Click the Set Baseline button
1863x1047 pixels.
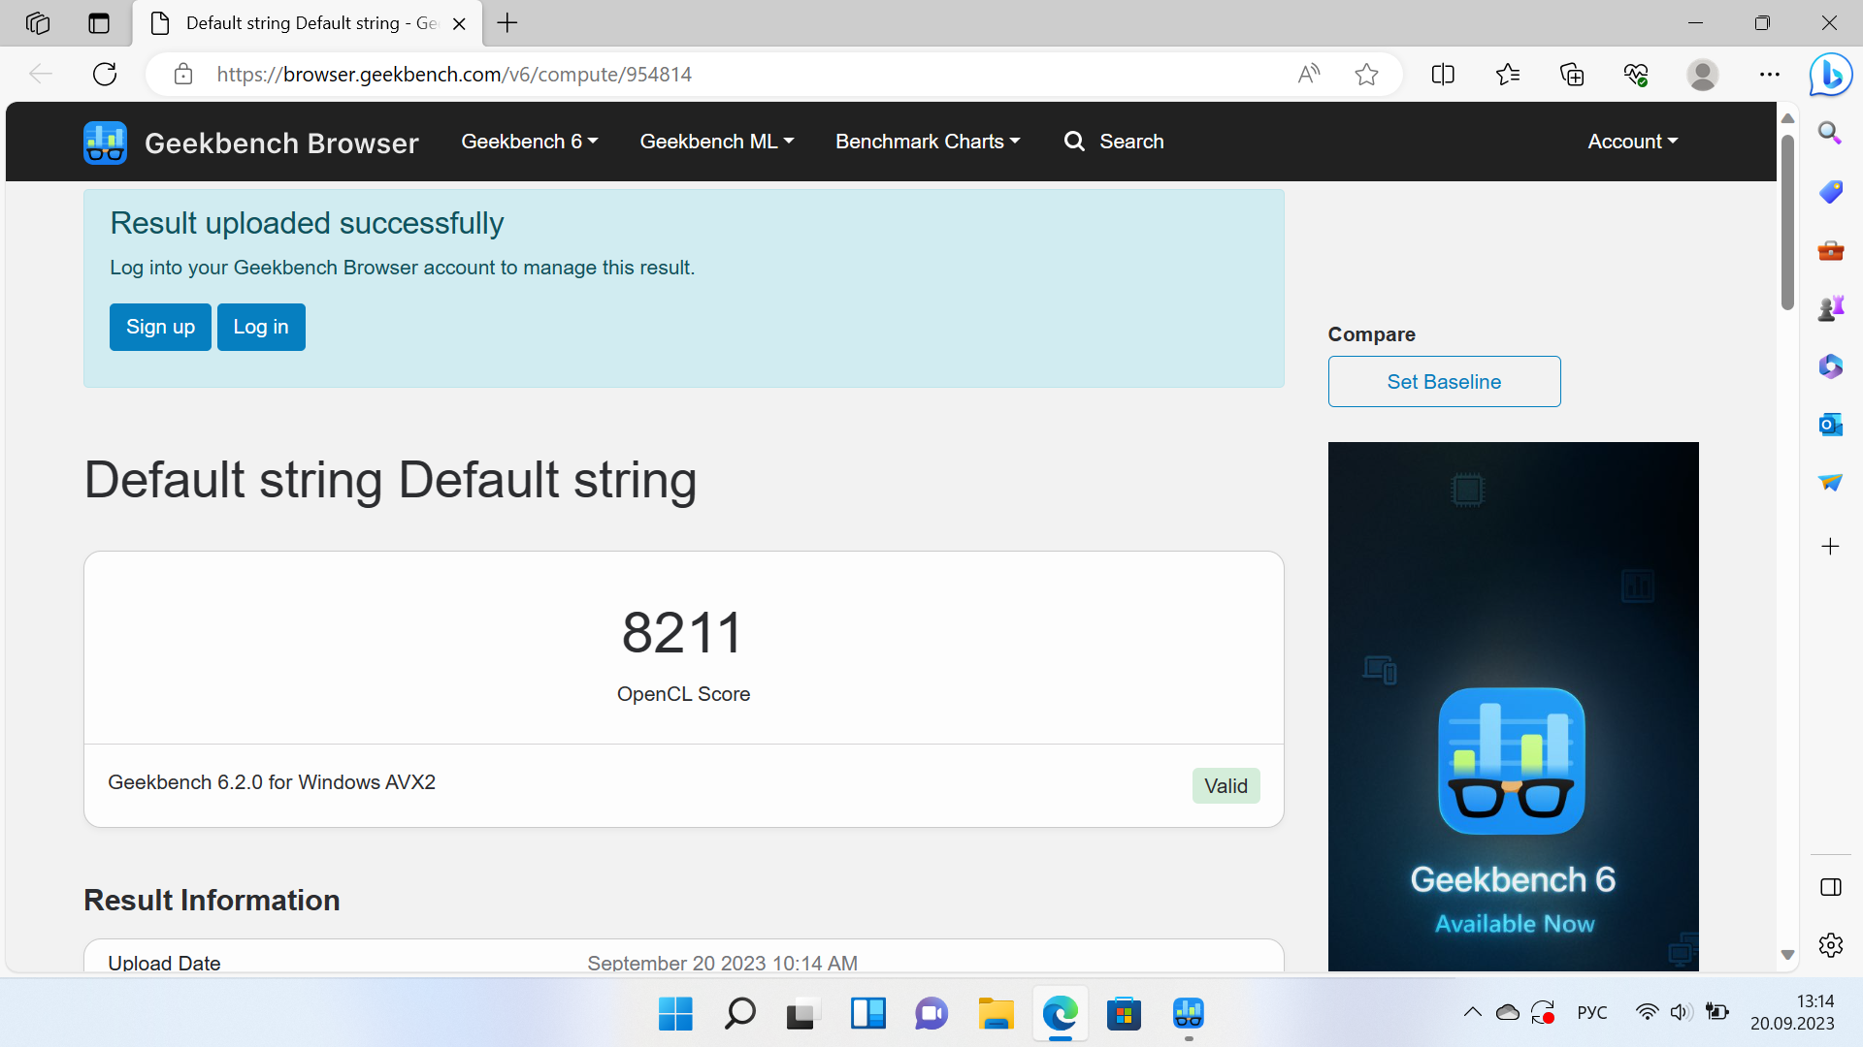point(1444,382)
